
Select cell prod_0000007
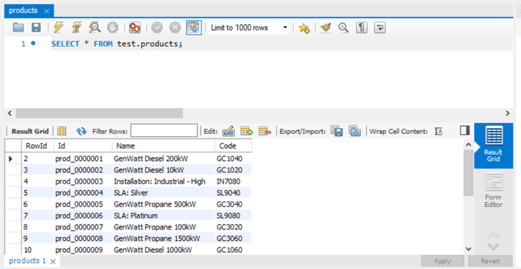coord(83,227)
